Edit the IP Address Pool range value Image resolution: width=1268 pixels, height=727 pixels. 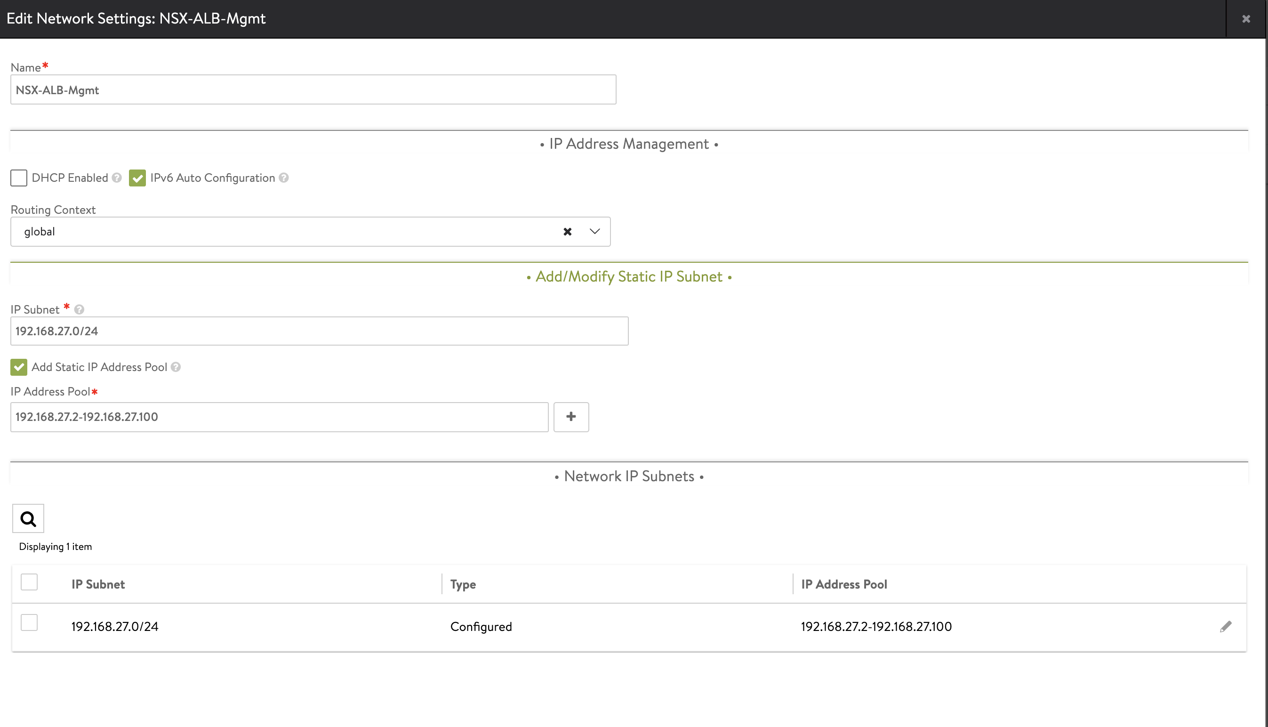click(279, 416)
